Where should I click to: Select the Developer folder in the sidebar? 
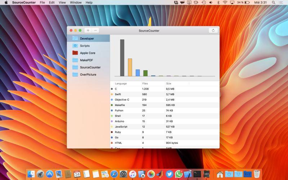pos(88,39)
